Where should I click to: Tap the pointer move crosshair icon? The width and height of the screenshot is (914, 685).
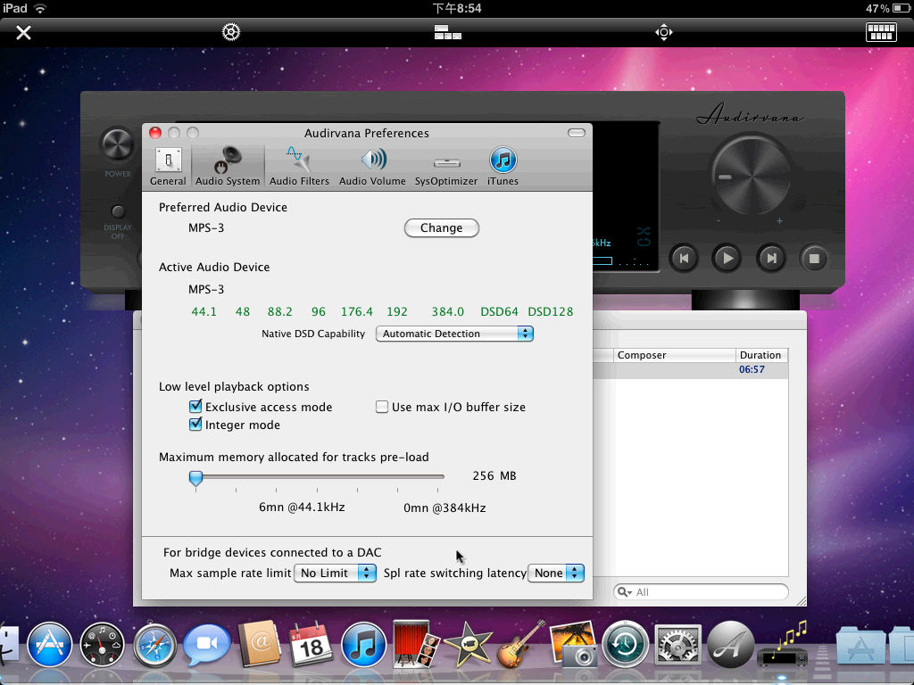click(664, 32)
